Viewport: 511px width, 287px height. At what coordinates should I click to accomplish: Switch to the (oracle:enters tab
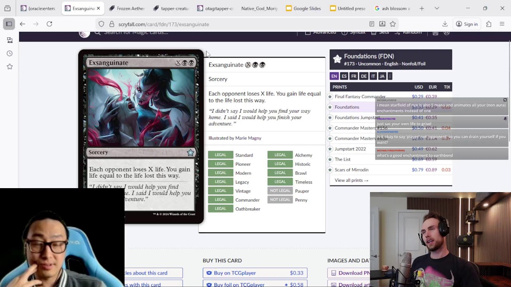coord(38,8)
